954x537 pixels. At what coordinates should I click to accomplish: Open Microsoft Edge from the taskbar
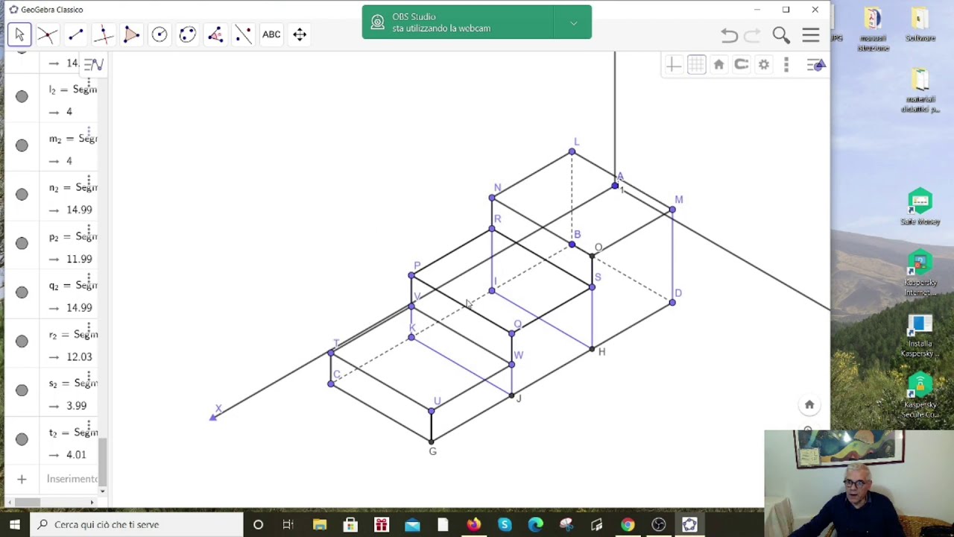pyautogui.click(x=535, y=524)
